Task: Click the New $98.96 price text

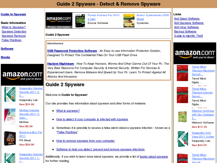Action: pos(27,144)
